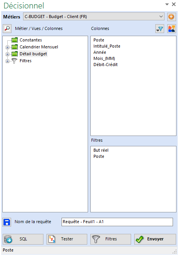This screenshot has width=178, height=255.
Task: Select Débit-Crédit in Colonnes list
Action: pyautogui.click(x=105, y=65)
